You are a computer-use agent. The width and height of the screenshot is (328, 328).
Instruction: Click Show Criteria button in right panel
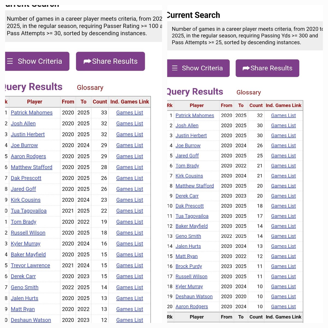198,68
